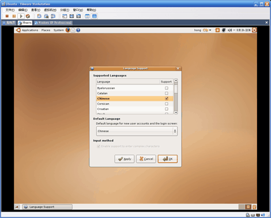This screenshot has width=271, height=218.
Task: Launch Firefox from the Ubuntu panel
Action: 67,30
